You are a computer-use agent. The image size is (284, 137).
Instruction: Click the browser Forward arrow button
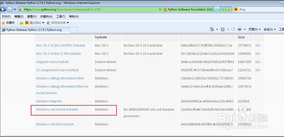click(9, 9)
